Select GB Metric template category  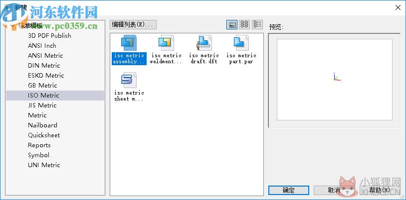[43, 86]
